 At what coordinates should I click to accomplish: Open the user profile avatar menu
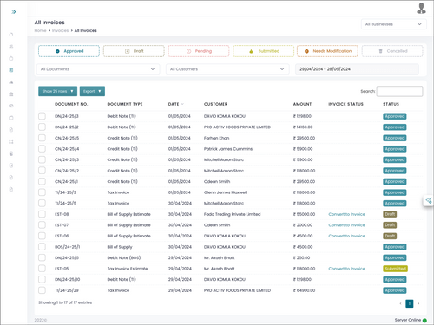(x=421, y=9)
